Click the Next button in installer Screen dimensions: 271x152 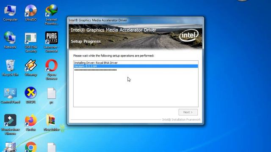pos(188,112)
